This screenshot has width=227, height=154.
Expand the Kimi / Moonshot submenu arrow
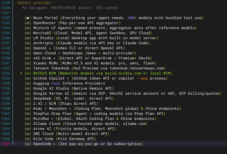click(70, 109)
